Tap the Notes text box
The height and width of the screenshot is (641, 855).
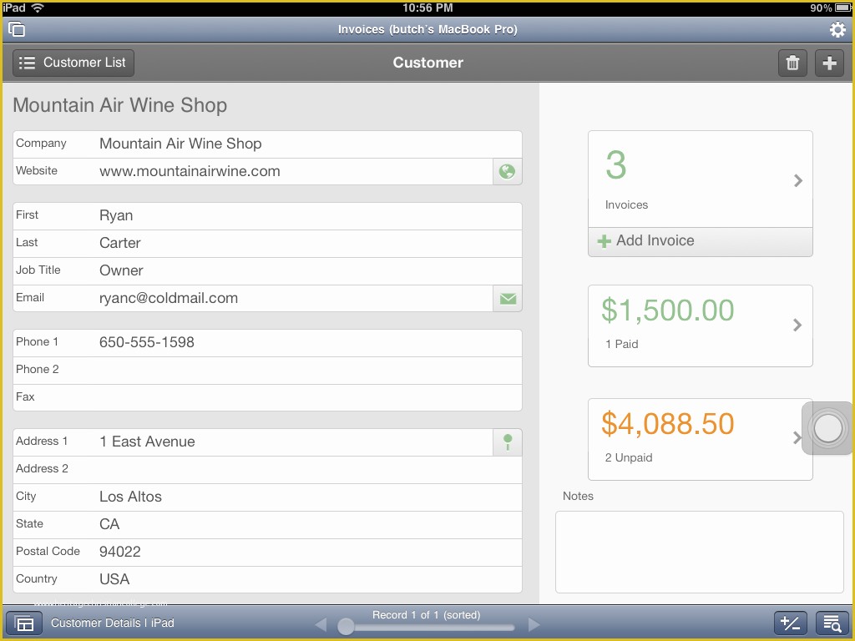click(700, 552)
